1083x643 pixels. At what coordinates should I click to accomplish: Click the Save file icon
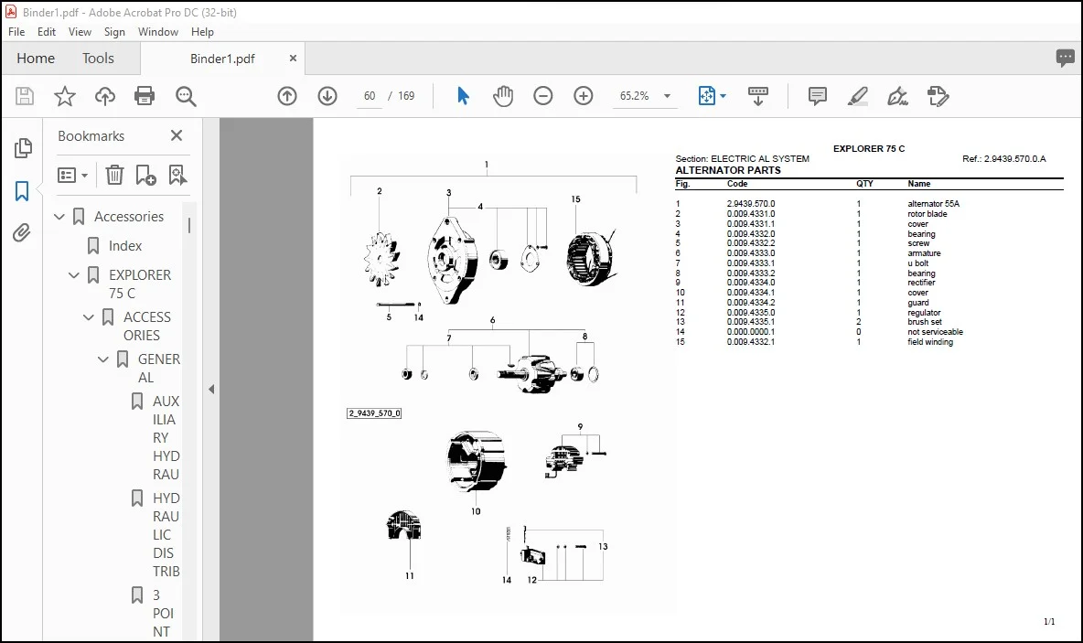tap(25, 96)
